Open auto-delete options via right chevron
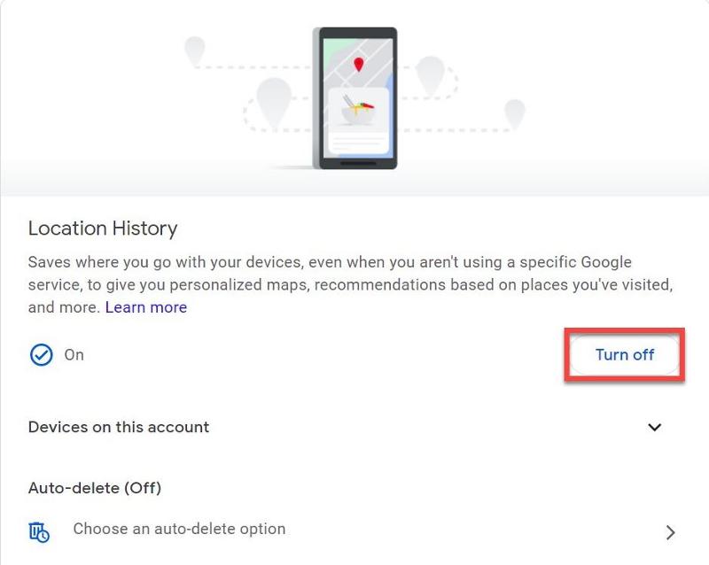Viewport: 709px width, 565px height. click(x=671, y=532)
